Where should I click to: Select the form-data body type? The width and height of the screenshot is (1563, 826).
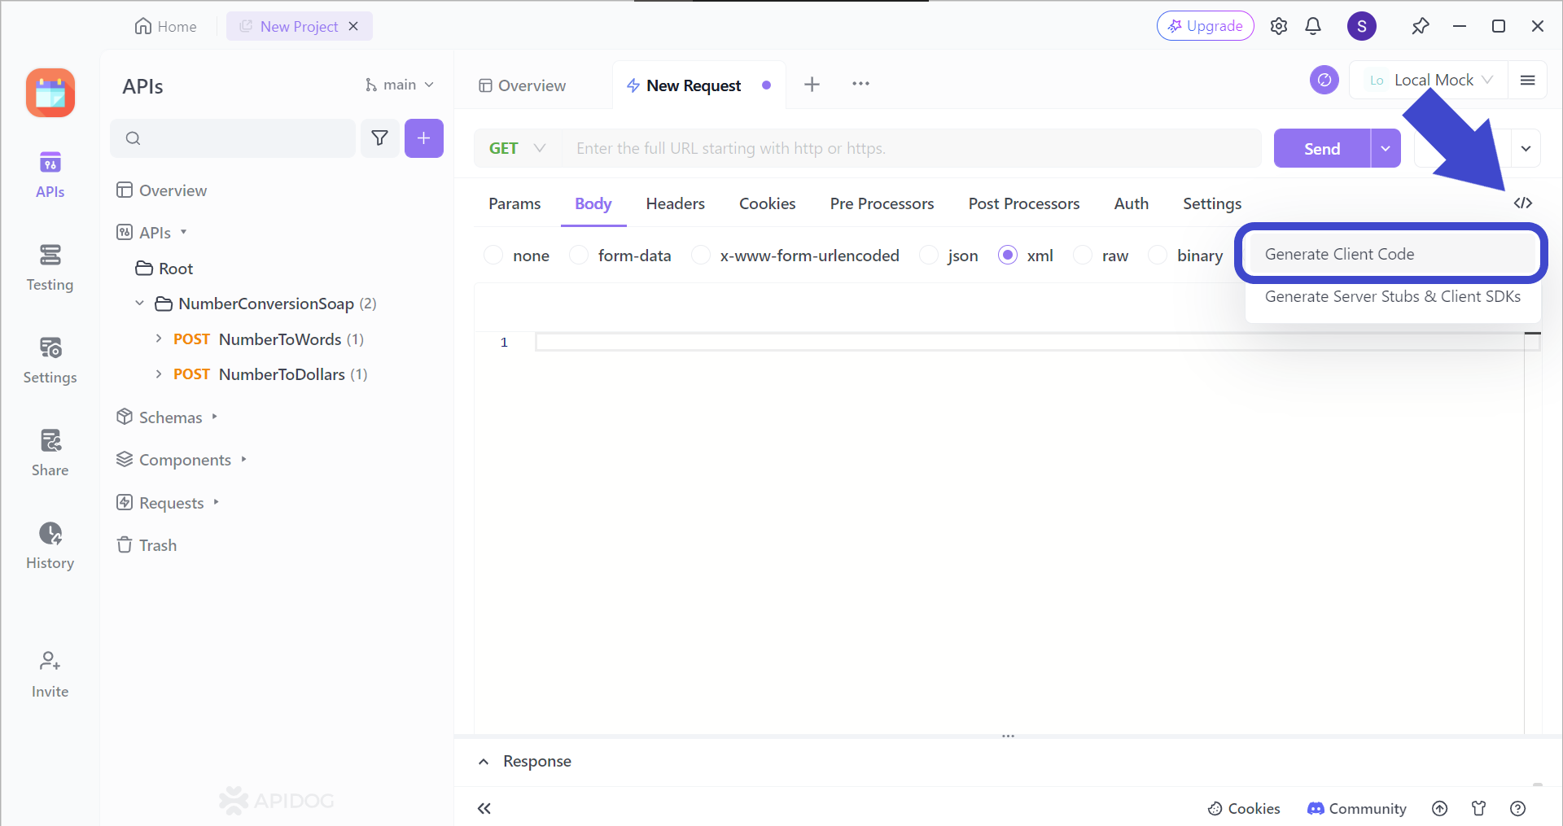(579, 256)
